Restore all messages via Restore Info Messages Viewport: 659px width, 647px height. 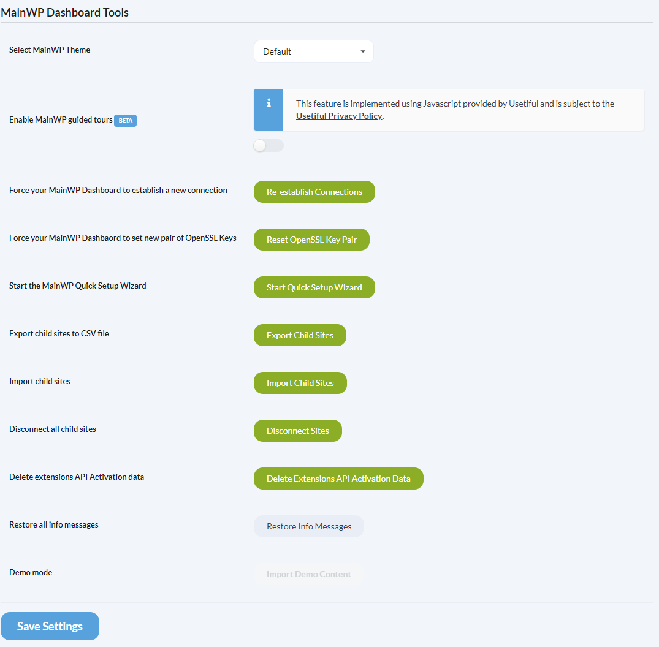click(x=308, y=526)
